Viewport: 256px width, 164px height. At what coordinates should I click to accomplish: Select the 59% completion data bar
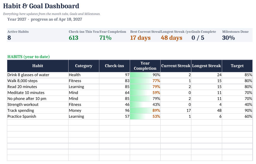[x=145, y=93]
